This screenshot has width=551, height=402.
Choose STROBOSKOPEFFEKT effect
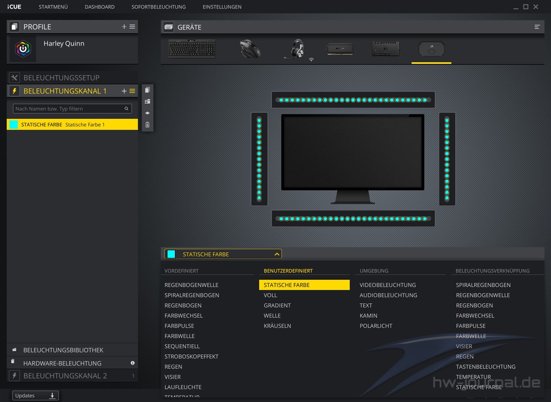[191, 357]
